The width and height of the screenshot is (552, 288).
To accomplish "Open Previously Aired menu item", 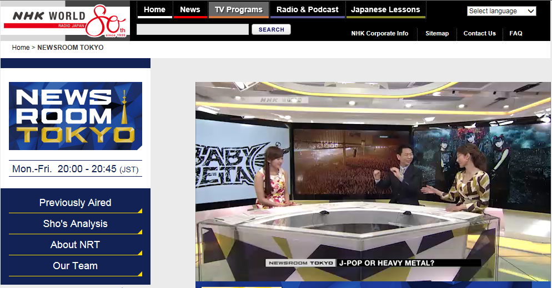I will [76, 203].
